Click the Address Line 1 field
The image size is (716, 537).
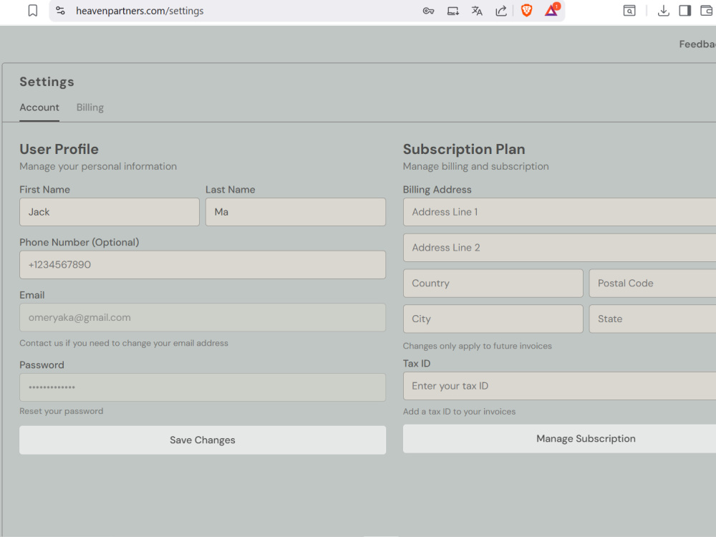pos(559,212)
